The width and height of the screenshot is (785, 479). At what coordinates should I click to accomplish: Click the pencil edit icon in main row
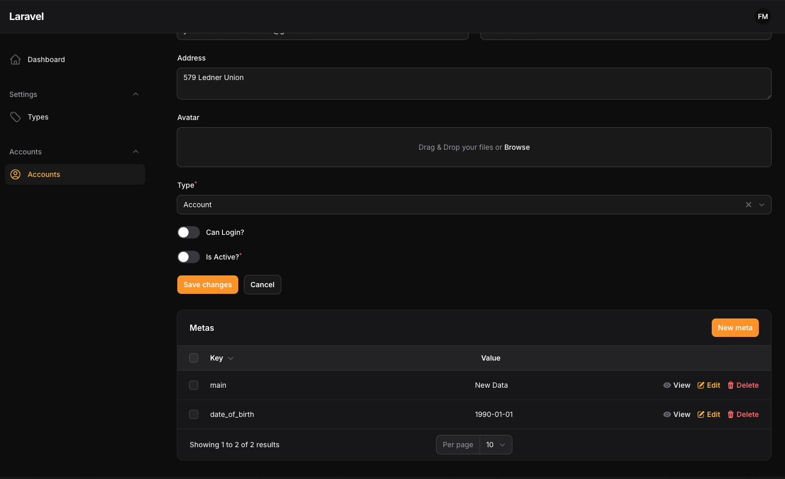(x=701, y=385)
